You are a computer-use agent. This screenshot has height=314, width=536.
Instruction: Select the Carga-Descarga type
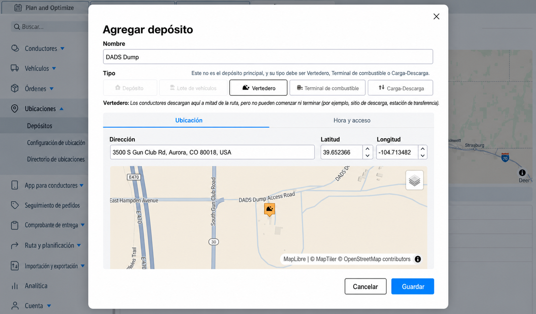pyautogui.click(x=400, y=88)
